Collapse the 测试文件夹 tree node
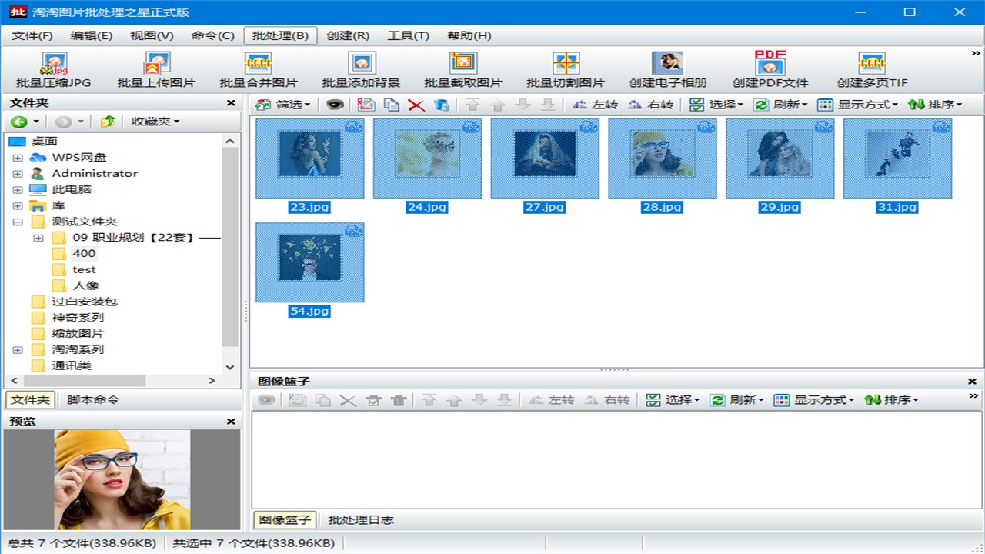 point(18,222)
